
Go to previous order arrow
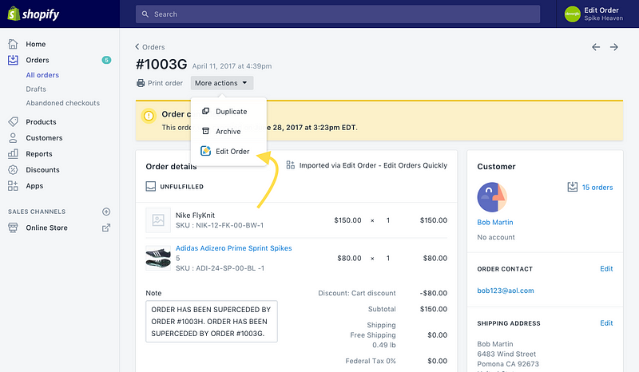596,47
